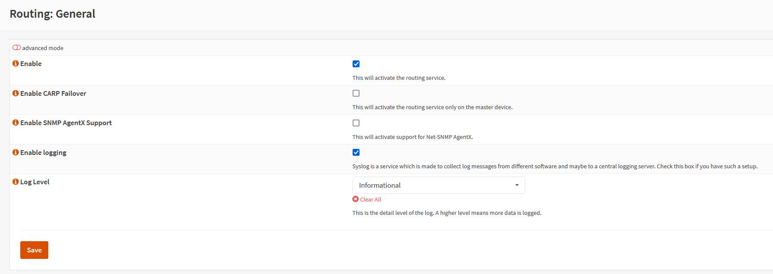Click the Routing: General page heading

(53, 14)
